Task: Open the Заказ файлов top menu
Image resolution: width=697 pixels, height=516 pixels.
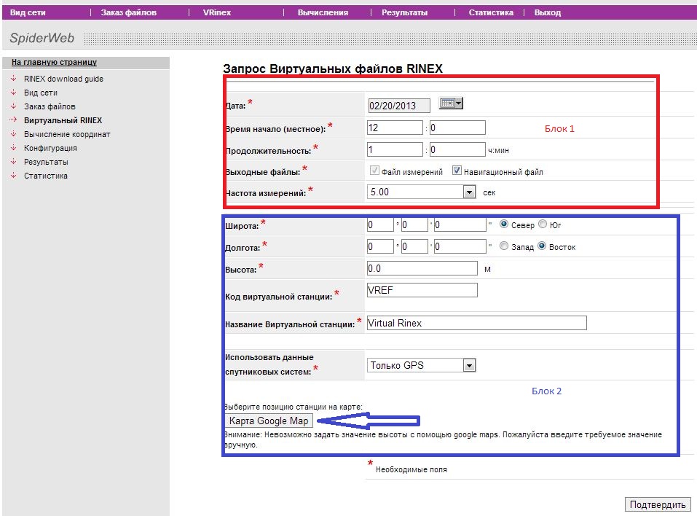Action: 128,12
